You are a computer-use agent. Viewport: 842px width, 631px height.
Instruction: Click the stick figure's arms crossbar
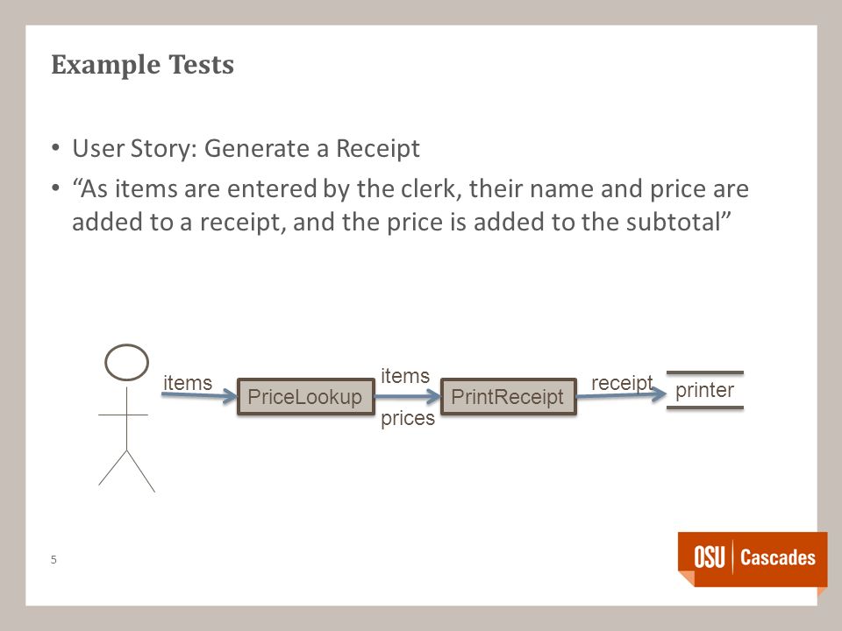[x=123, y=415]
